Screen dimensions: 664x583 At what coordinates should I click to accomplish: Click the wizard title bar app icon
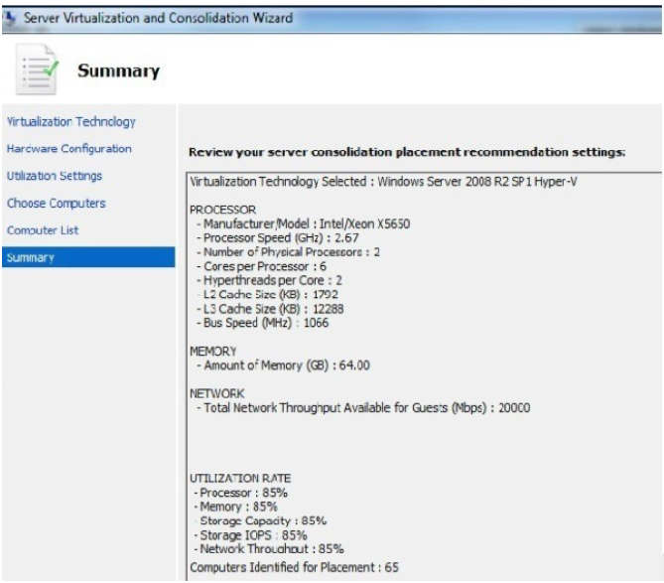pos(9,18)
